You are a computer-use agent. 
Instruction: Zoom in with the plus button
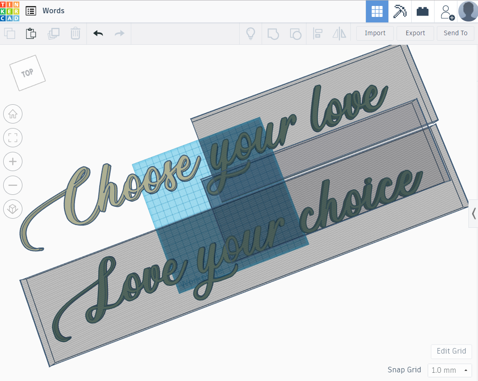coord(13,161)
